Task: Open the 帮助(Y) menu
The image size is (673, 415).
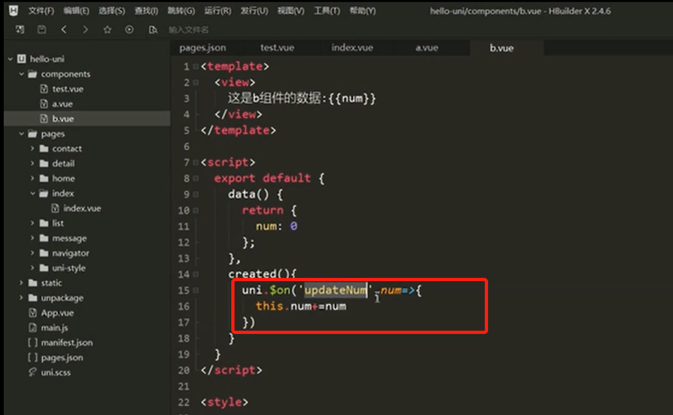Action: pos(362,10)
